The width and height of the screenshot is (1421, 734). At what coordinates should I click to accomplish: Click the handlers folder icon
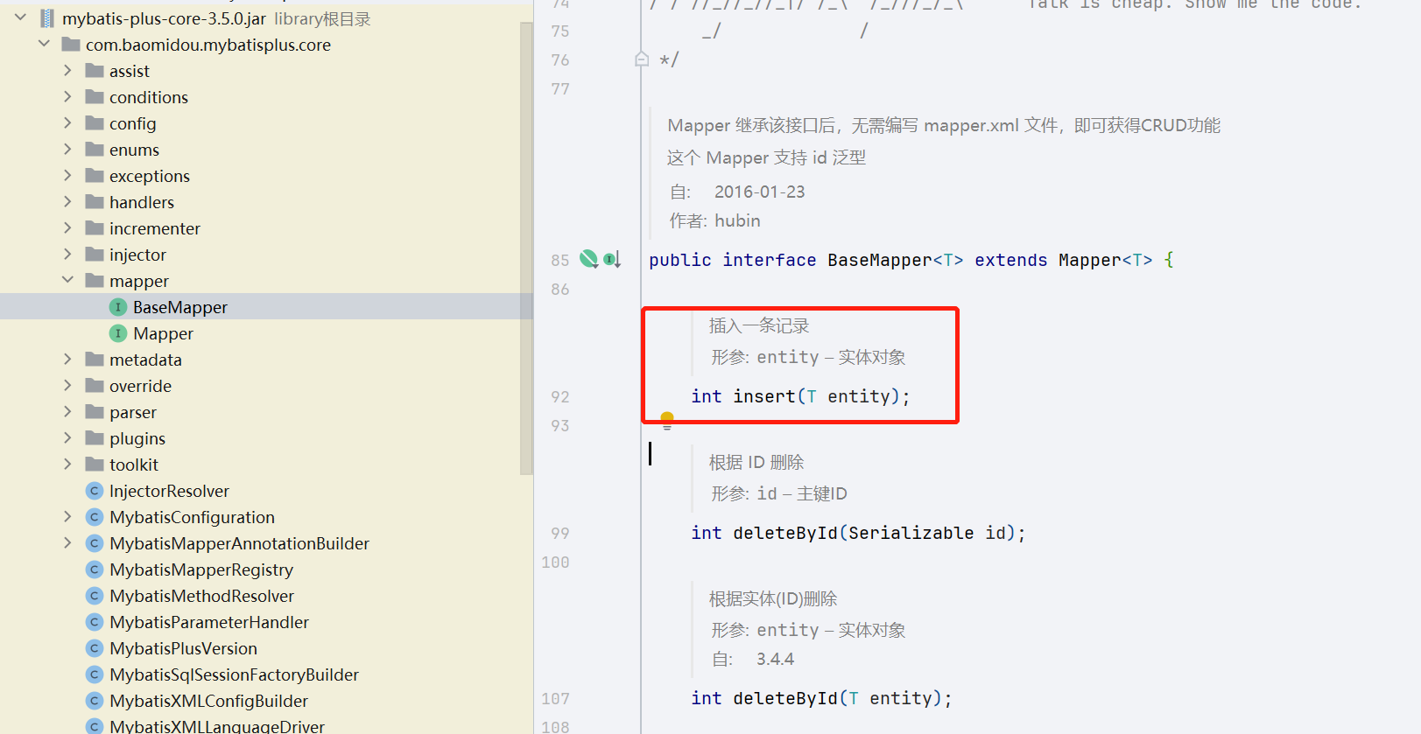(95, 202)
